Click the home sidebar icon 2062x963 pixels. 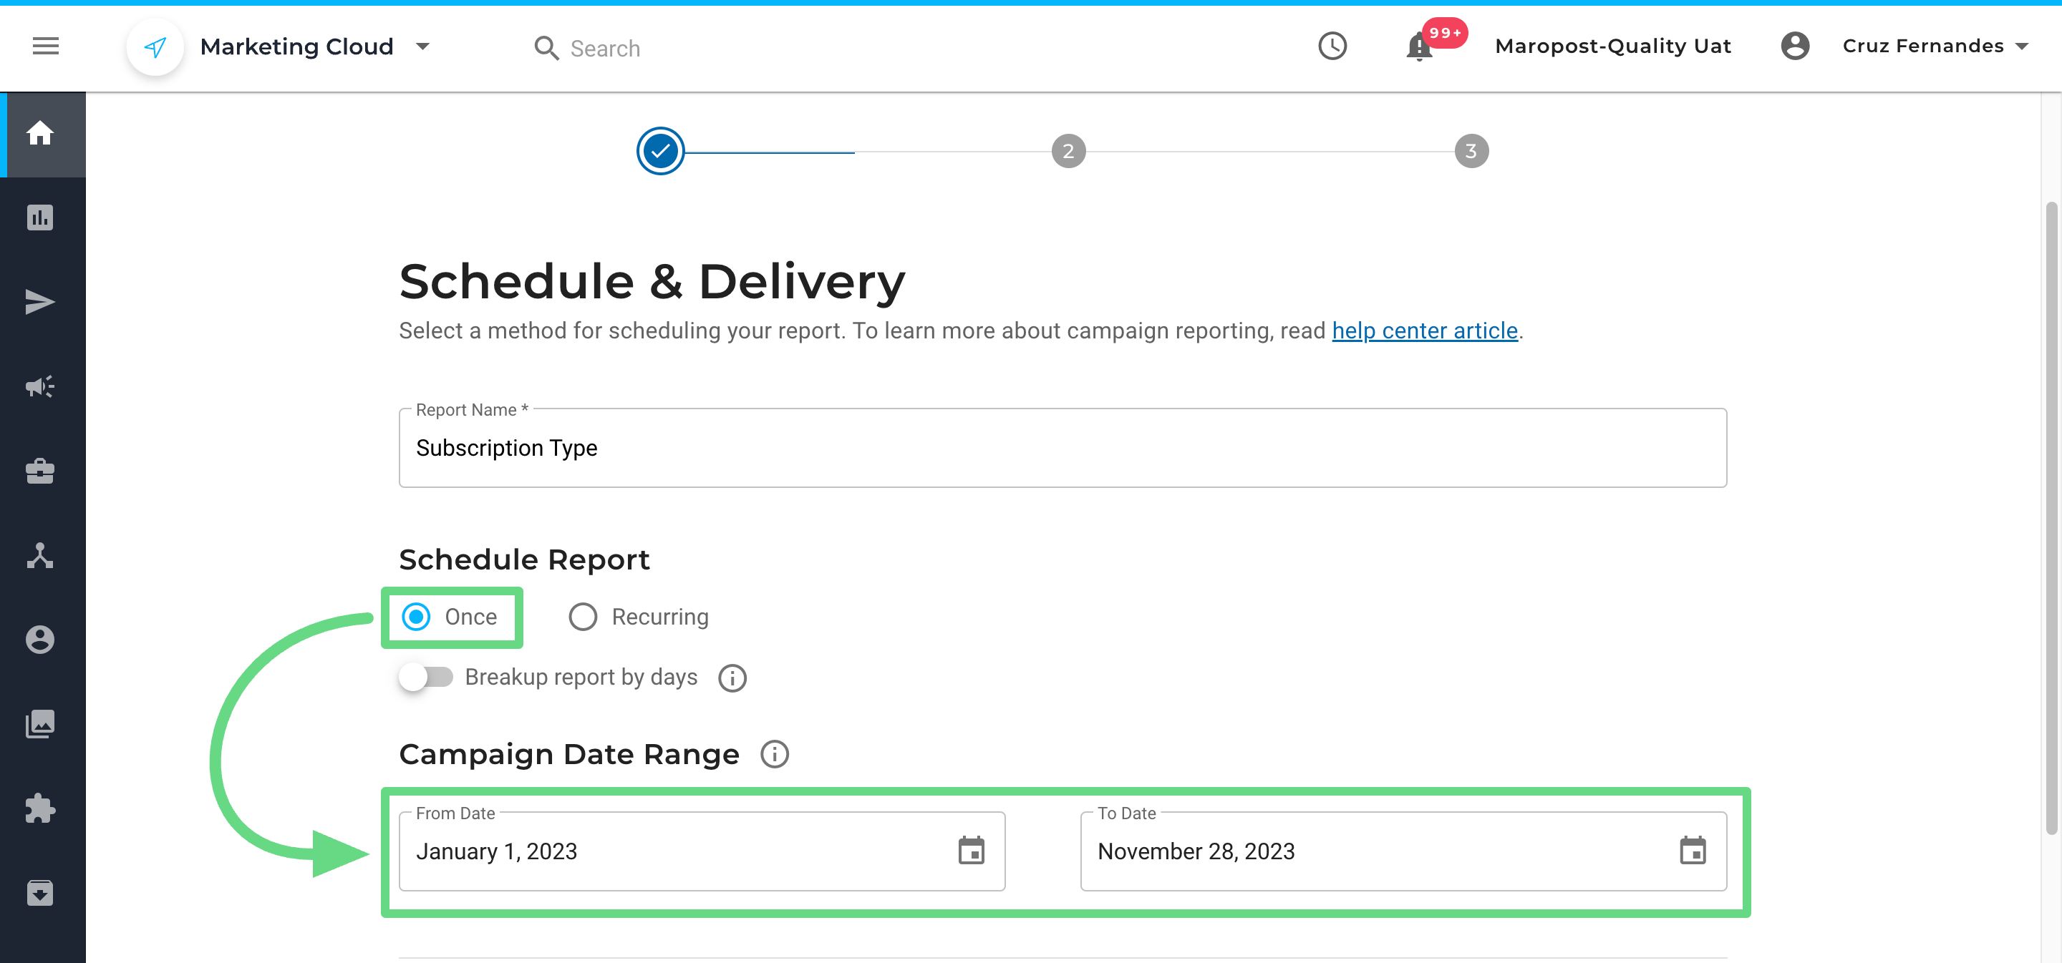coord(40,134)
